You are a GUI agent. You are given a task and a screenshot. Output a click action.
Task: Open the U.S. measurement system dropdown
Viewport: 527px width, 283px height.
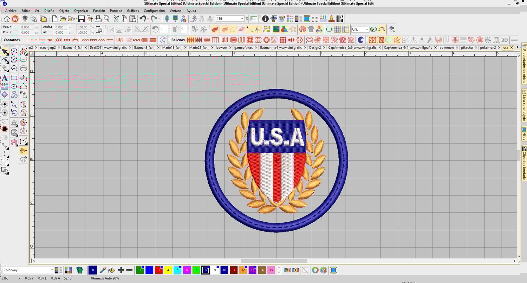tap(367, 29)
